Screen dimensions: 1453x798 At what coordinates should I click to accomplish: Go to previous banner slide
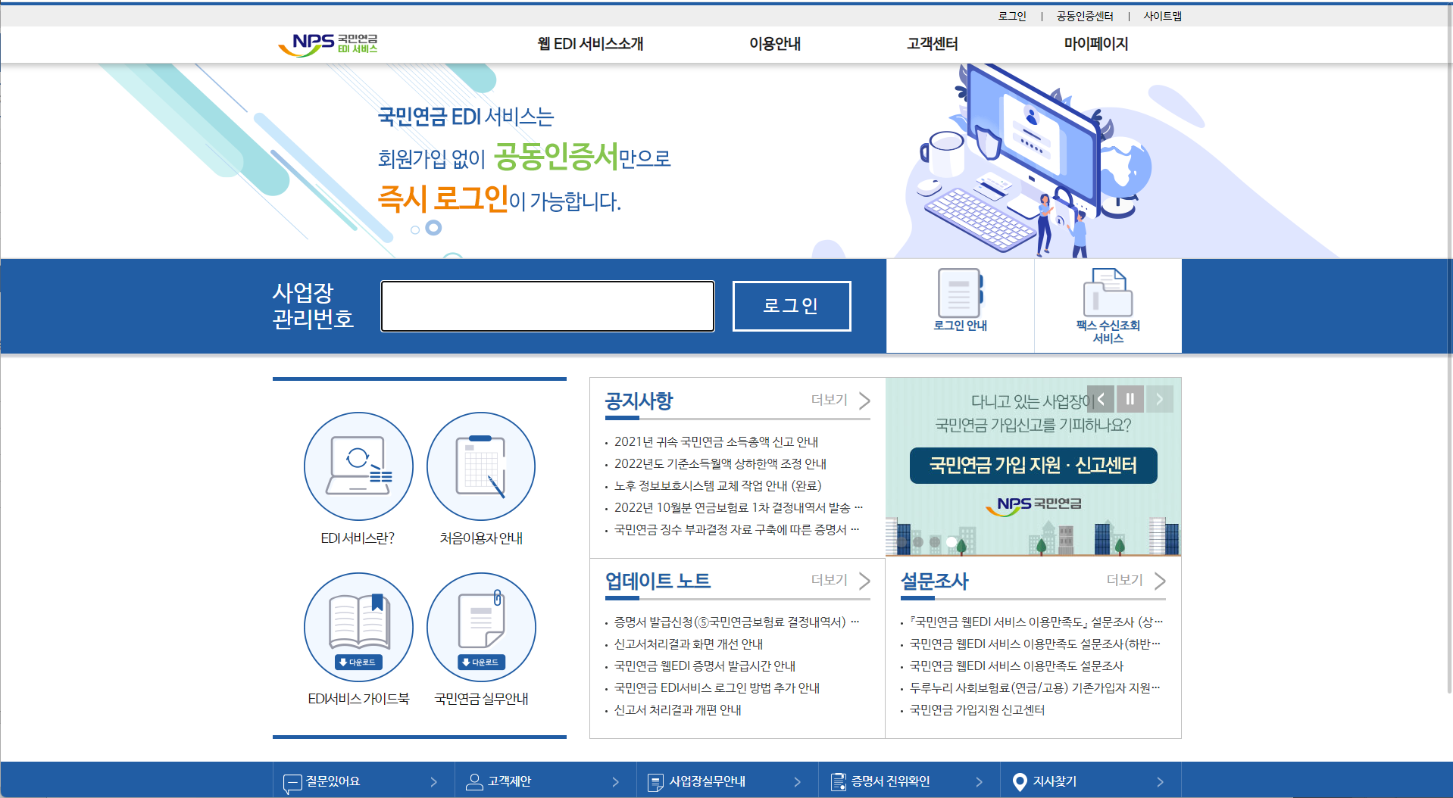1101,399
